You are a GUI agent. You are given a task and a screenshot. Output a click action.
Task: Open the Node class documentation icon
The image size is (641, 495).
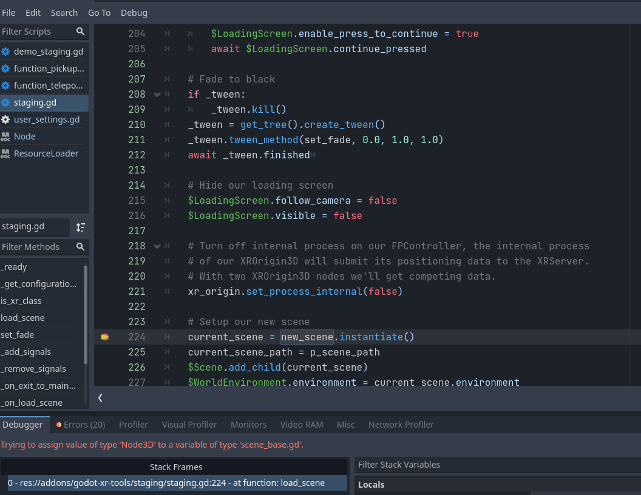[6, 136]
